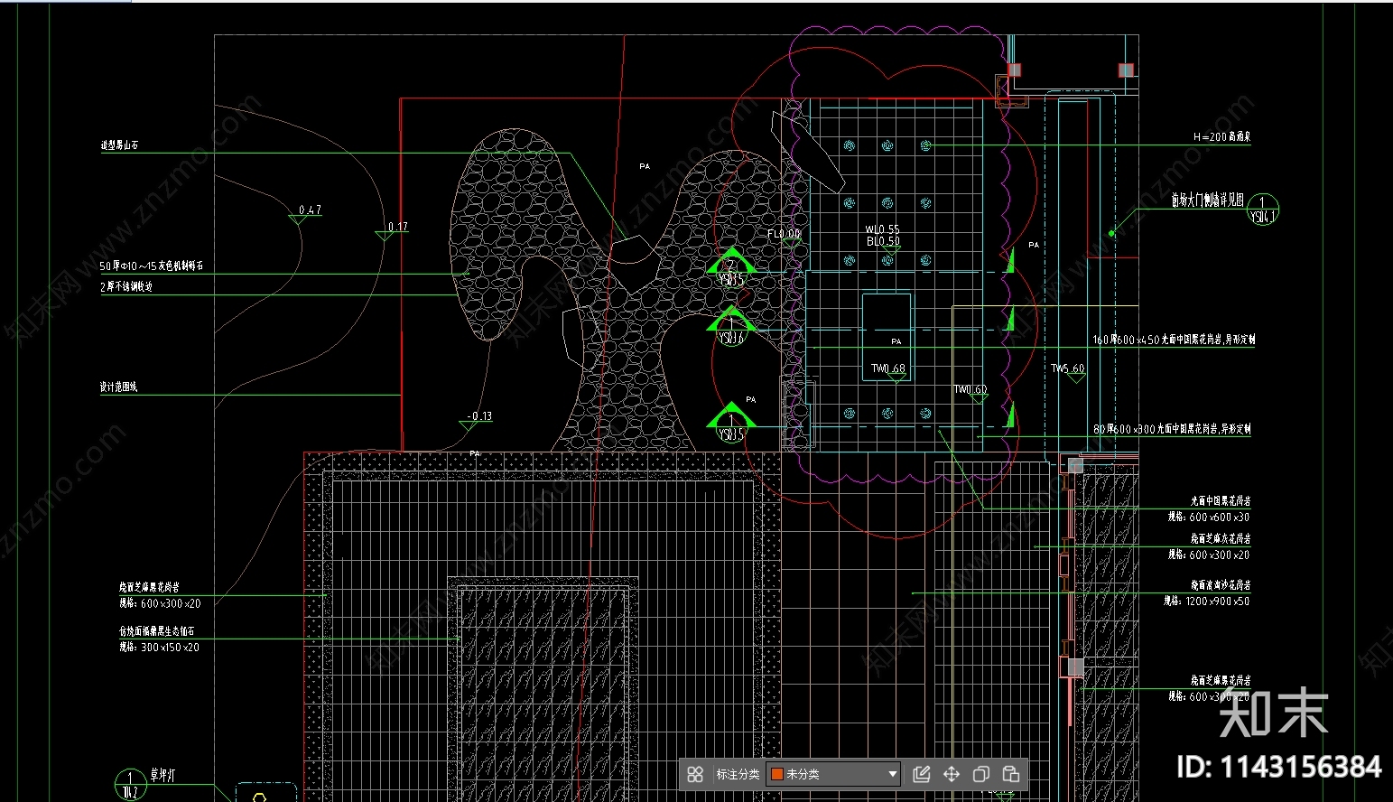1393x802 pixels.
Task: Click the 设计范围线 label on left
Action: (118, 387)
